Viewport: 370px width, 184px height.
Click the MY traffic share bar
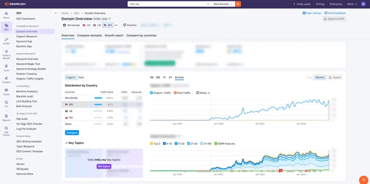coord(98,104)
